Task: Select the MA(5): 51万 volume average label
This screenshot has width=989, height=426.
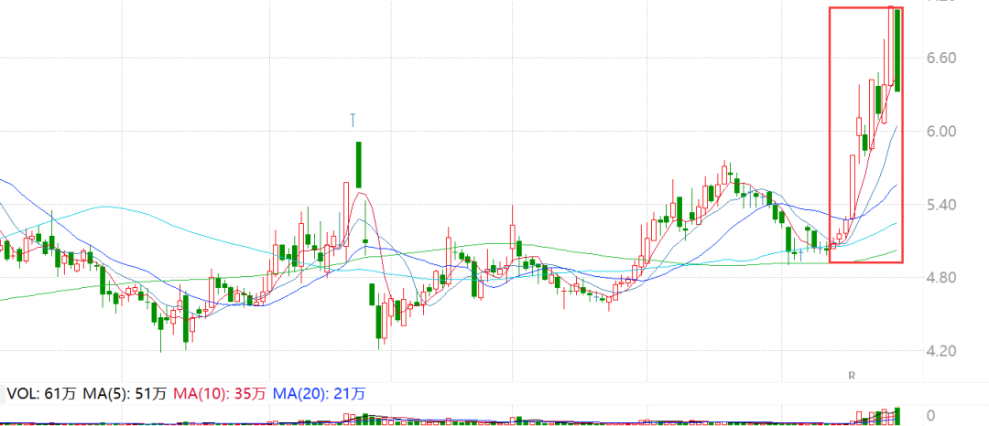Action: pyautogui.click(x=125, y=394)
